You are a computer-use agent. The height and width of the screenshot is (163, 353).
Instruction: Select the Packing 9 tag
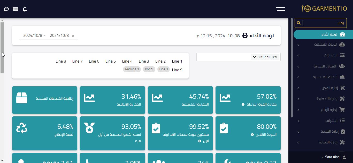132,69
